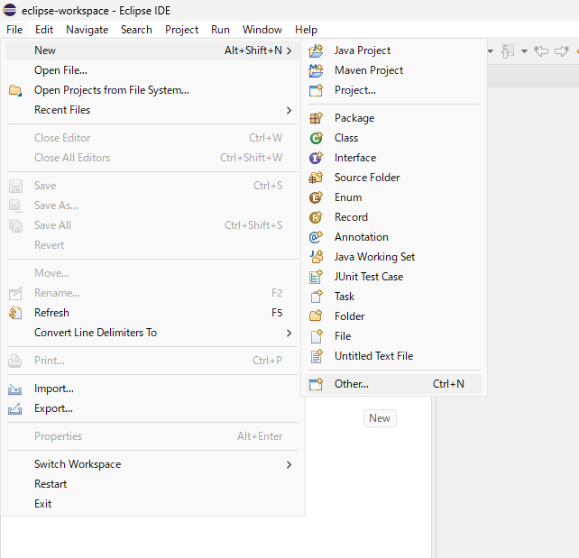Click the Project... wizard icon
The height and width of the screenshot is (558, 579).
click(x=316, y=90)
